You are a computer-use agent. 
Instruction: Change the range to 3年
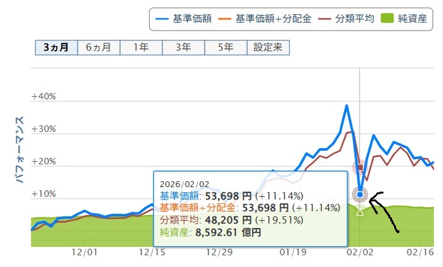tap(183, 47)
